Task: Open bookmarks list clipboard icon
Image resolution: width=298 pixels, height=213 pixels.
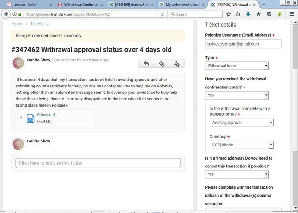Action: click(237, 14)
